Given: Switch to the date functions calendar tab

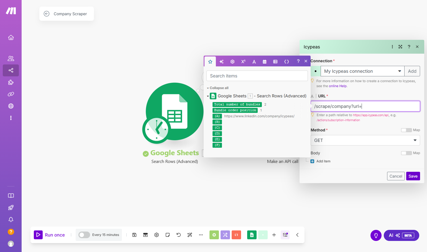Looking at the screenshot, I should click(x=265, y=61).
